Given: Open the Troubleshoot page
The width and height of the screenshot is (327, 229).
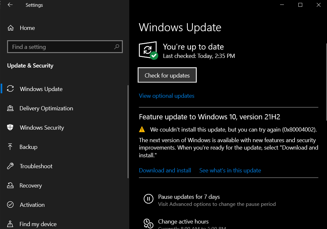Looking at the screenshot, I should pyautogui.click(x=36, y=166).
